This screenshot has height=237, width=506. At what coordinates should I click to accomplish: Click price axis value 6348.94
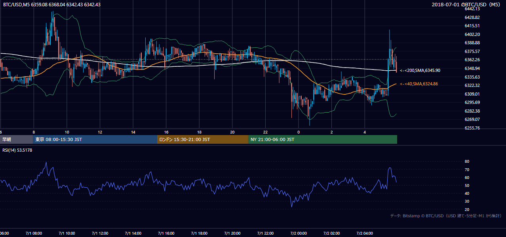[x=472, y=68]
